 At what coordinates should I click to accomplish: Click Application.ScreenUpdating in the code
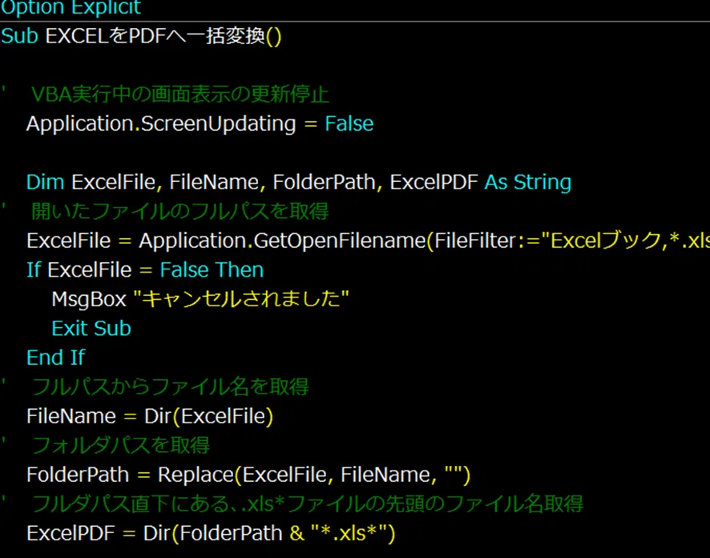pyautogui.click(x=161, y=123)
